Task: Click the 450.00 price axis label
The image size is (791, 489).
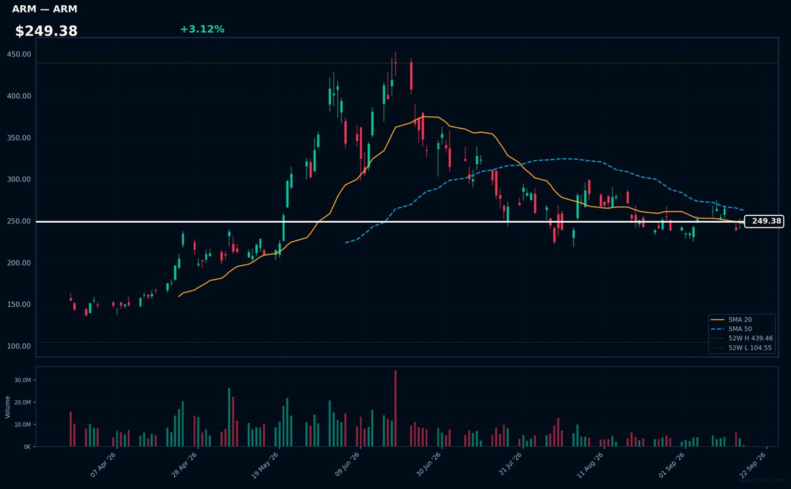Action: (19, 55)
